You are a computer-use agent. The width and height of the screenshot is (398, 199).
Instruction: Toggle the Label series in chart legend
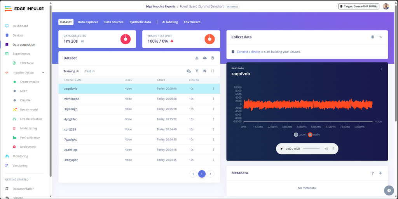[x=300, y=134]
